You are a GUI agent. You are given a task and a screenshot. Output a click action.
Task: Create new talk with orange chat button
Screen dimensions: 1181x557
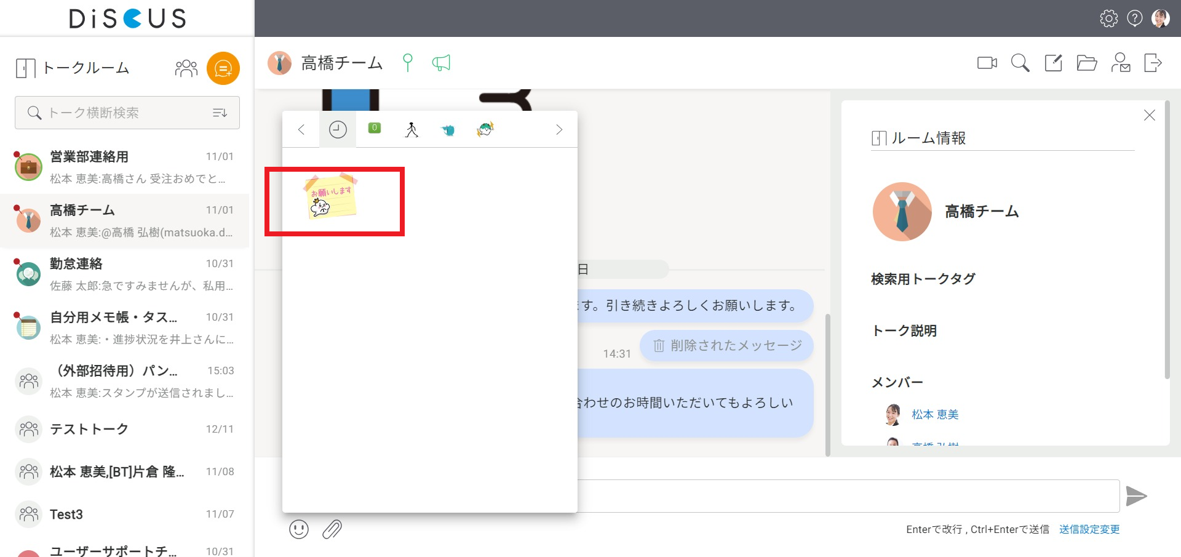pos(223,68)
